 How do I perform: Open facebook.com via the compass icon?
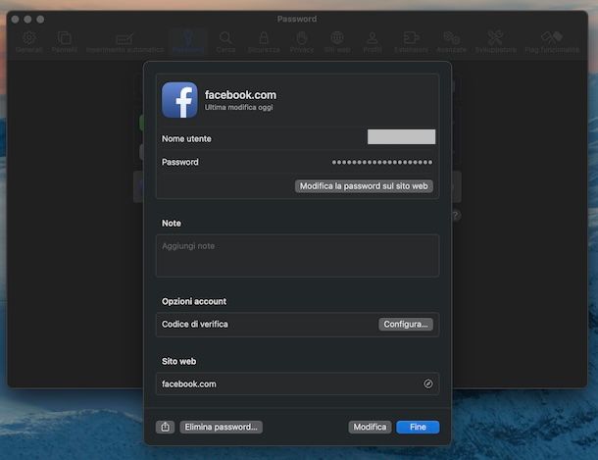coord(427,383)
